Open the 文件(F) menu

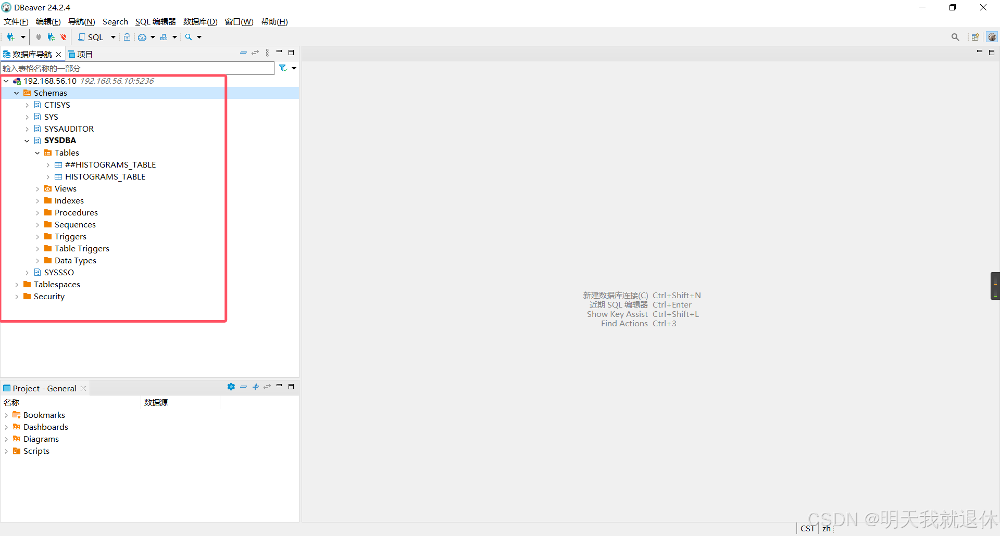point(16,22)
